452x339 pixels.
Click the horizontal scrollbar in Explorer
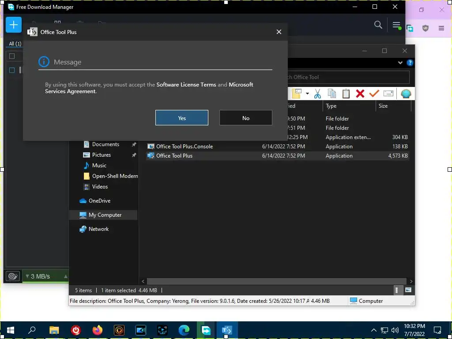pos(276,281)
